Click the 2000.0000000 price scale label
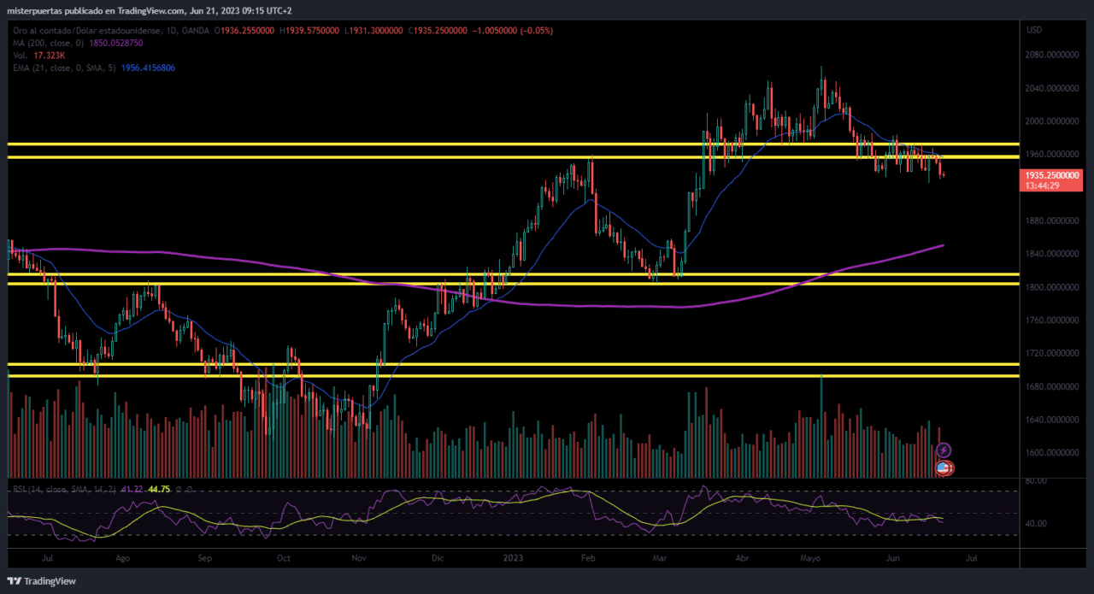This screenshot has width=1094, height=594. click(1050, 121)
